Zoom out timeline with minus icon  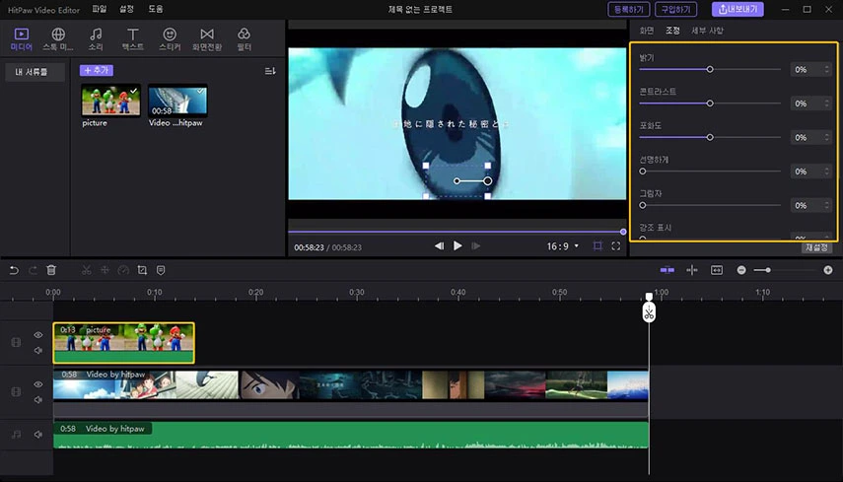tap(741, 270)
